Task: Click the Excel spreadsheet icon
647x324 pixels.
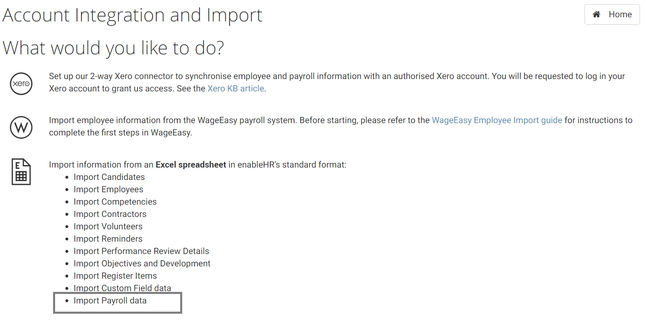Action: pyautogui.click(x=21, y=172)
